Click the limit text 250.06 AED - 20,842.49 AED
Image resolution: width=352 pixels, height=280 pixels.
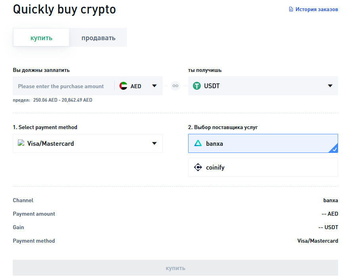coord(63,100)
